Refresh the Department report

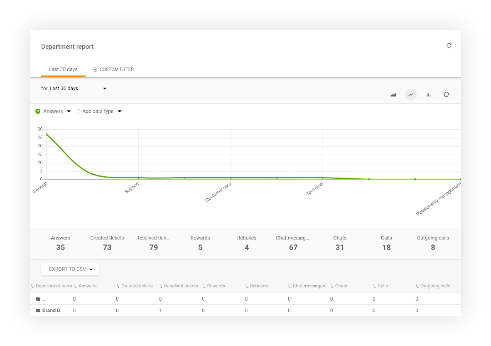449,46
